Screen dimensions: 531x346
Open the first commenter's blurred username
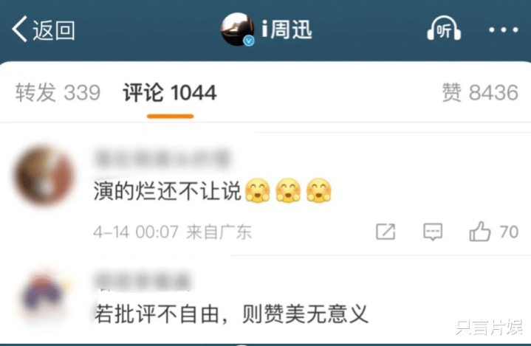tap(162, 159)
